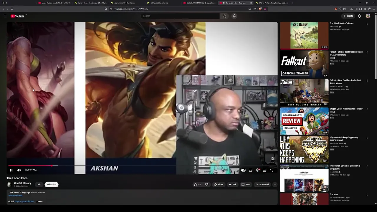Screen dimensions: 377x212
Task: Open more actions ellipsis under video
Action: pyautogui.click(x=275, y=185)
